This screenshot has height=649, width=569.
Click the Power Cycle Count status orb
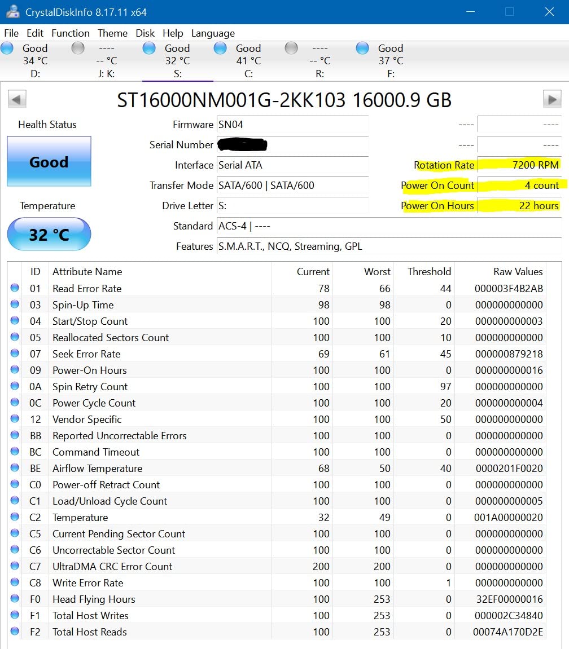(15, 403)
